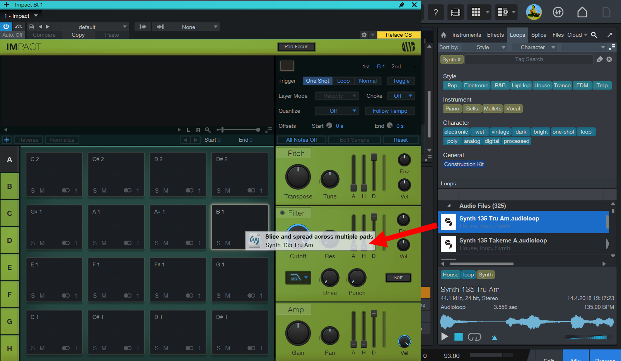Open the Layer Mode Velocity dropdown
621x361 pixels.
tap(337, 96)
